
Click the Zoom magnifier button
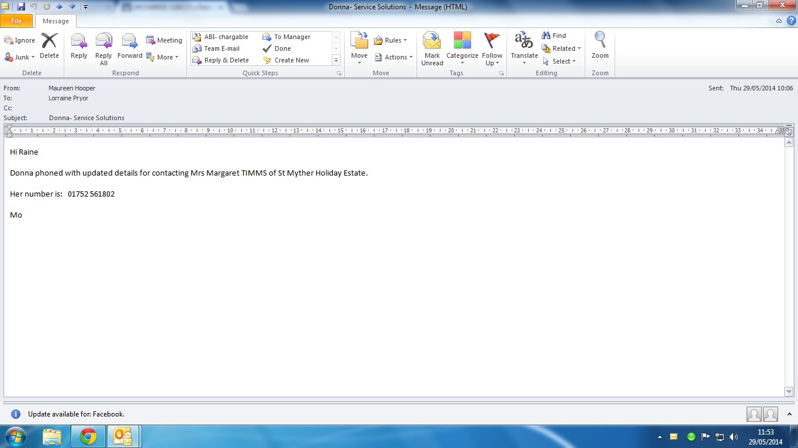(x=600, y=46)
